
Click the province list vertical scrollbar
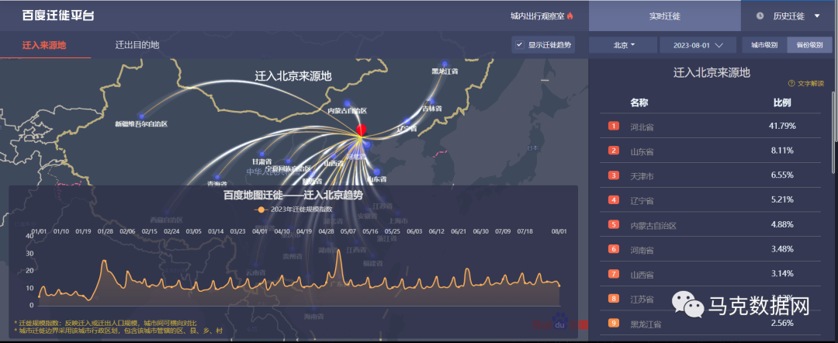pos(835,131)
